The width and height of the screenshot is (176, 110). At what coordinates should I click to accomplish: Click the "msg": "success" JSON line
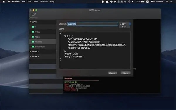point(74,57)
